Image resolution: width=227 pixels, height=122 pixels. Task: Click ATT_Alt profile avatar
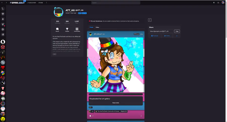coord(59,12)
